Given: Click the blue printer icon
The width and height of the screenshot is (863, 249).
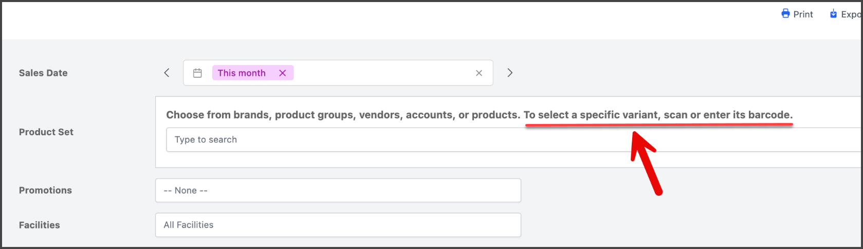Looking at the screenshot, I should [785, 14].
